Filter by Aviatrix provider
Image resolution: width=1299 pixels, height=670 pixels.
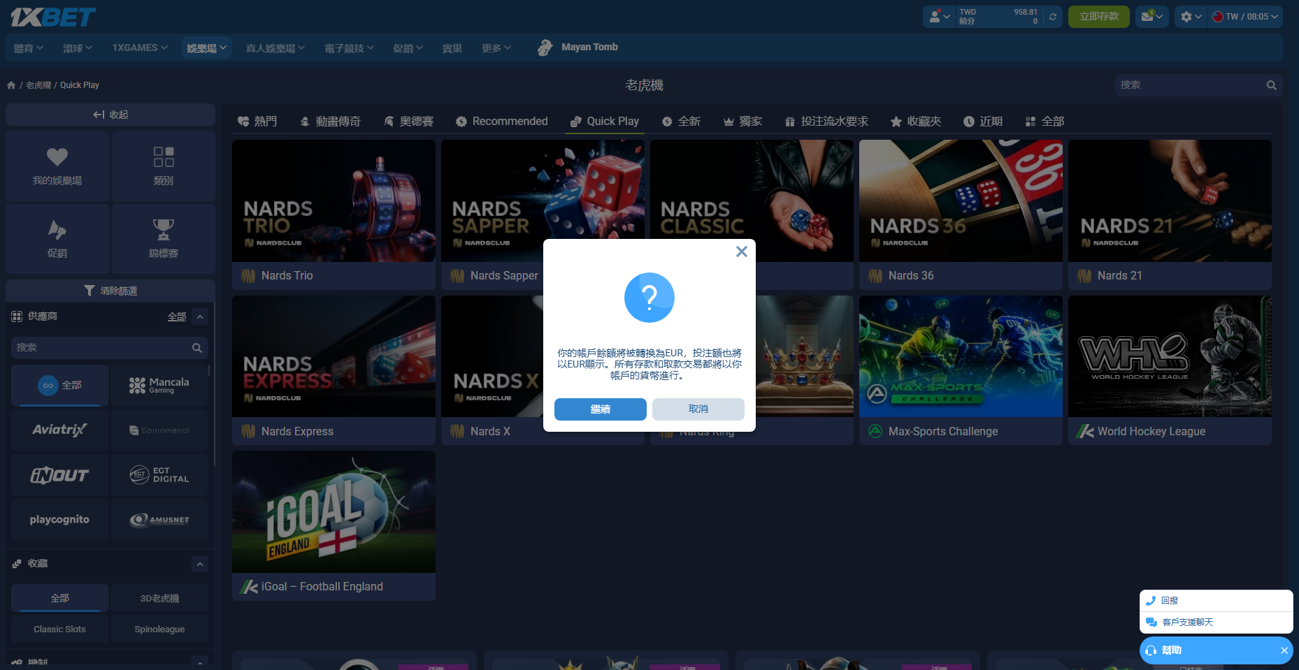coord(60,430)
